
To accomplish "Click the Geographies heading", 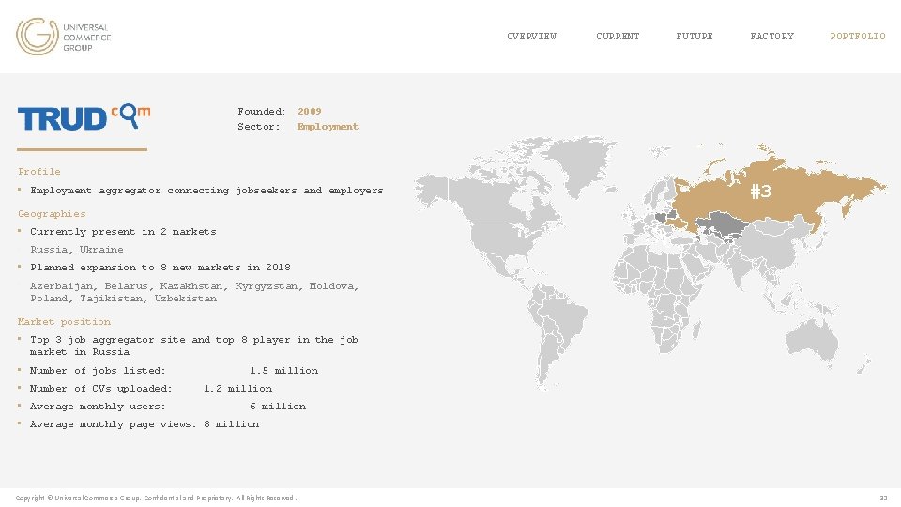I will tap(52, 214).
